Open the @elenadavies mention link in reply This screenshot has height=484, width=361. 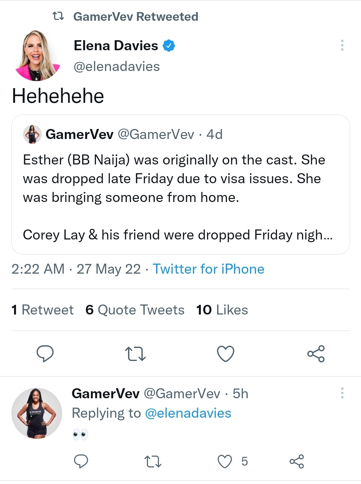[188, 413]
